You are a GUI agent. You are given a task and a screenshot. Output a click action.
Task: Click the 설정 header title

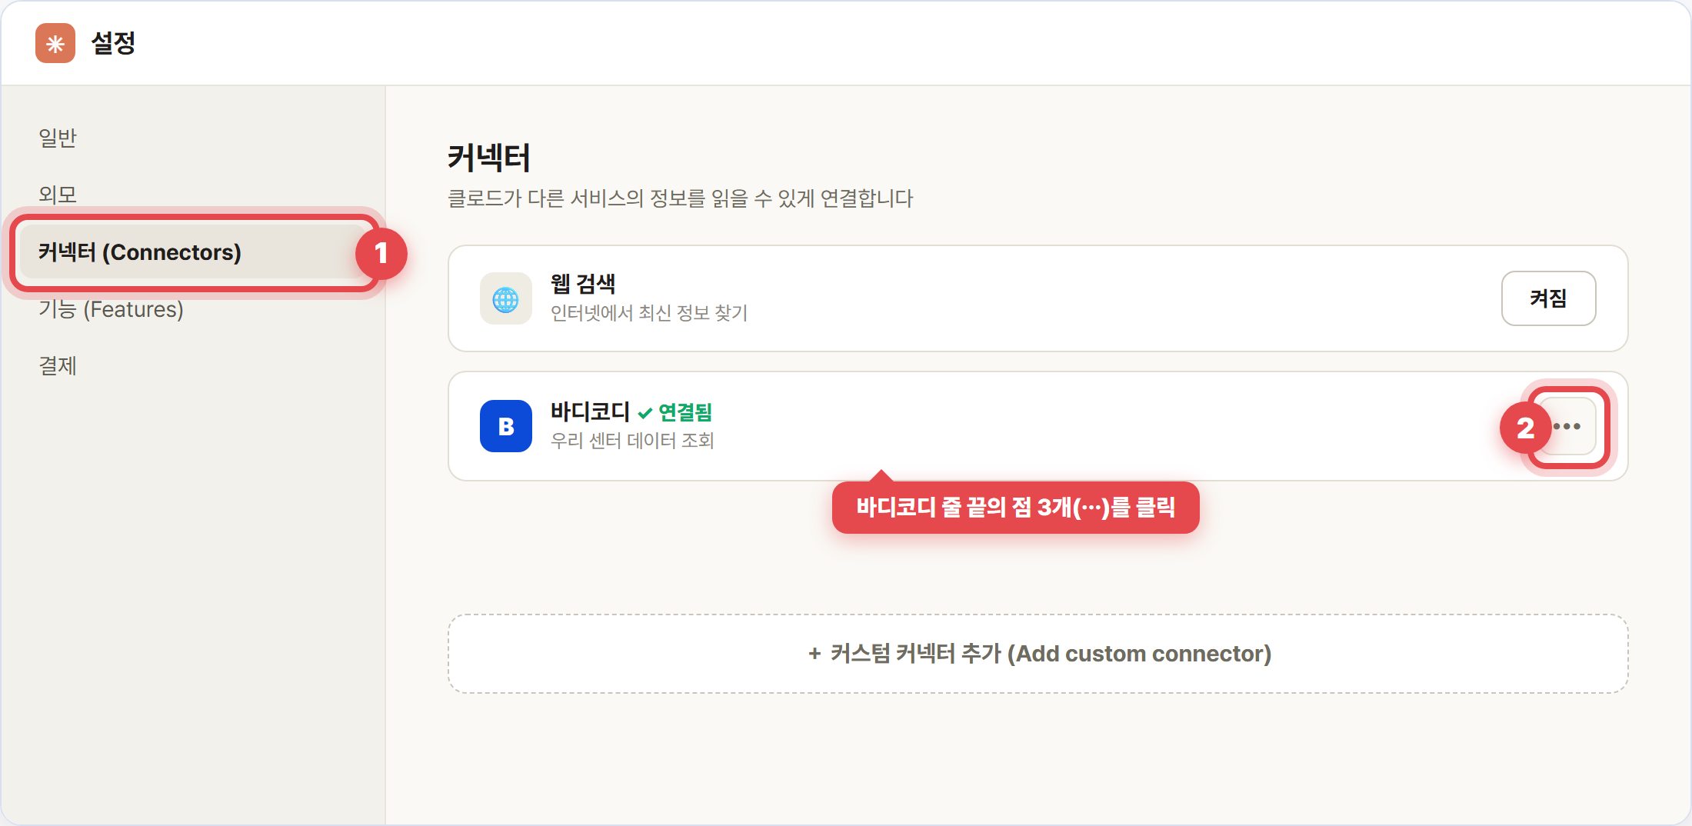click(x=113, y=43)
